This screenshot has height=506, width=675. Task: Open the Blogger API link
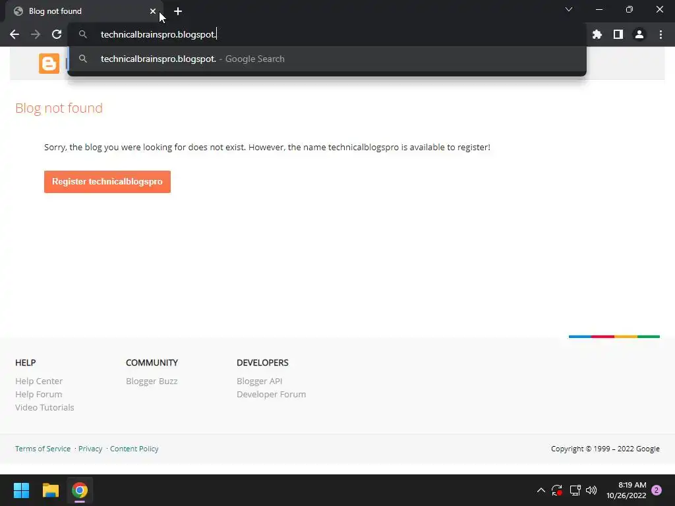(260, 381)
